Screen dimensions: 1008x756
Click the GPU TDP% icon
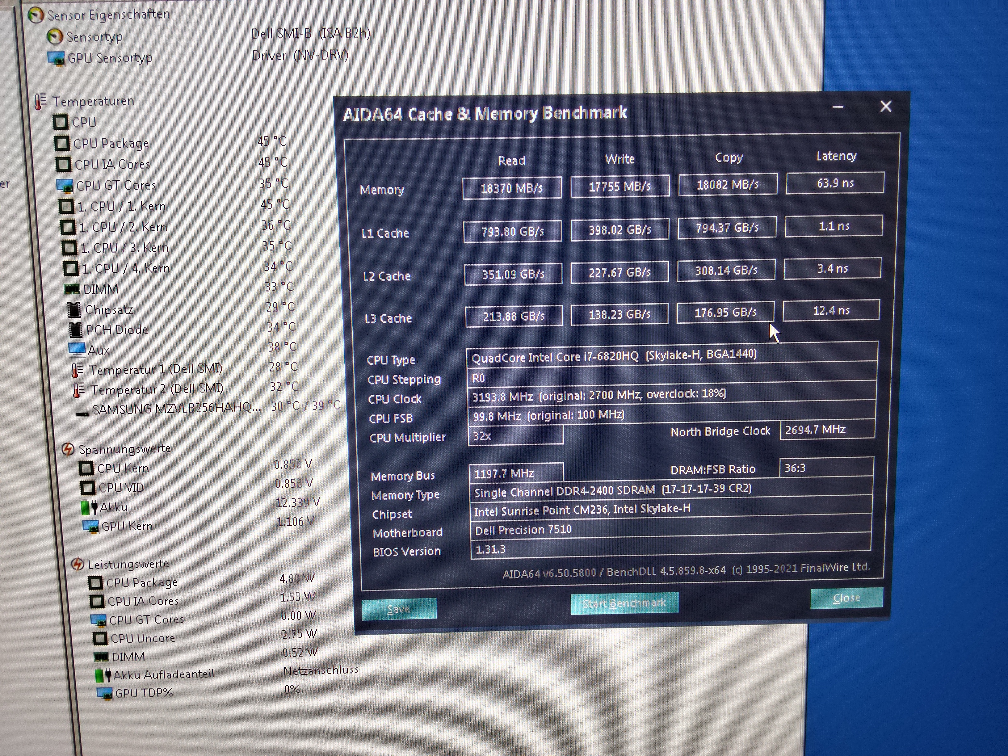(105, 694)
